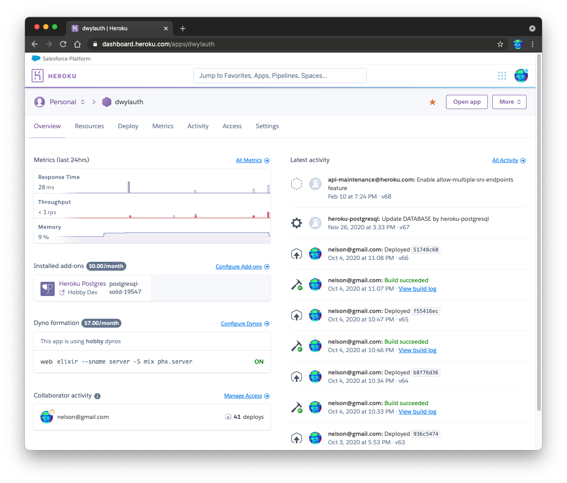Click the gear icon beside heroku-postgresql update
Viewport: 567px width, 483px height.
click(297, 223)
